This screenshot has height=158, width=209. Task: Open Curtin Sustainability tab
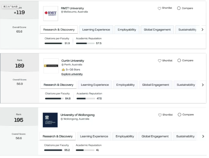point(186,85)
